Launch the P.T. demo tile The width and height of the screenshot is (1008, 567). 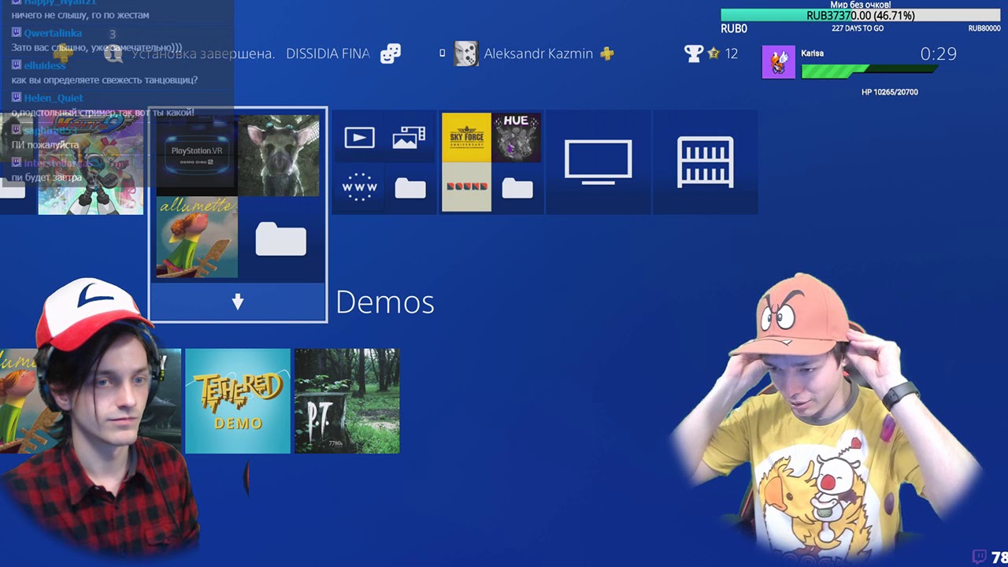point(346,401)
